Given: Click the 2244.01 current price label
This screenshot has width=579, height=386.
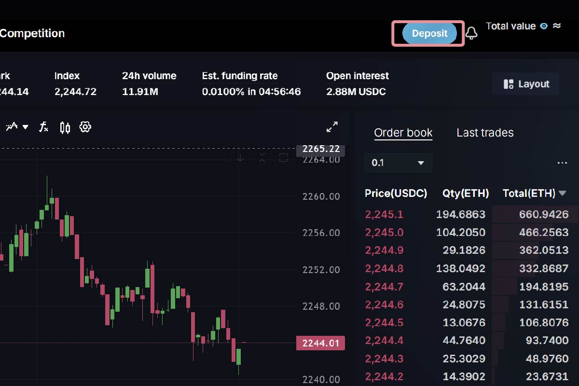Looking at the screenshot, I should pos(320,344).
